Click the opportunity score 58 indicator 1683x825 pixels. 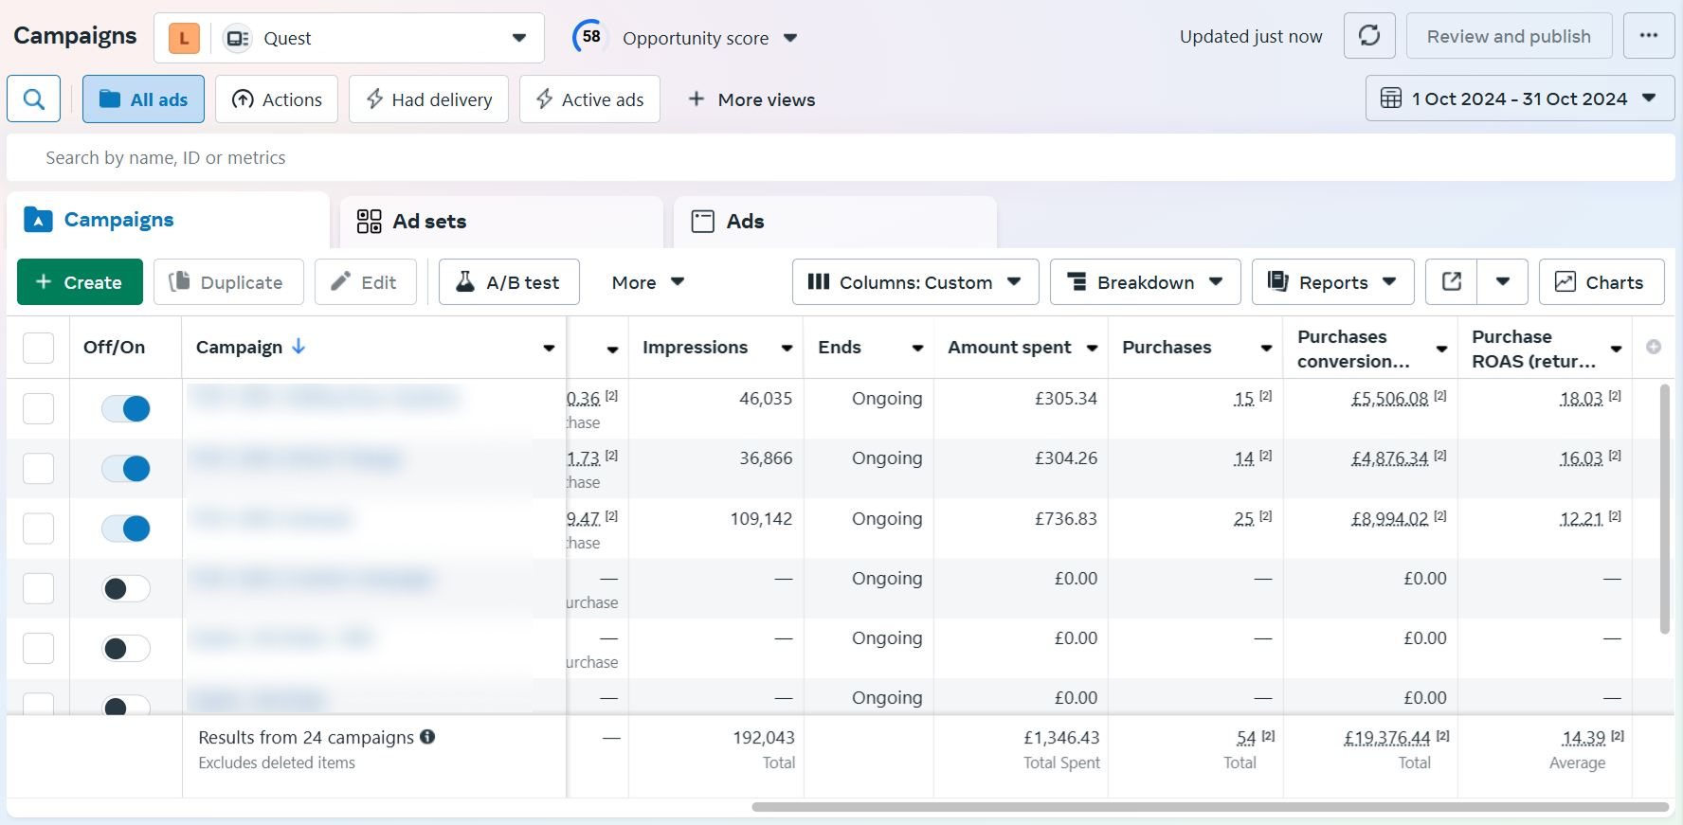coord(590,37)
